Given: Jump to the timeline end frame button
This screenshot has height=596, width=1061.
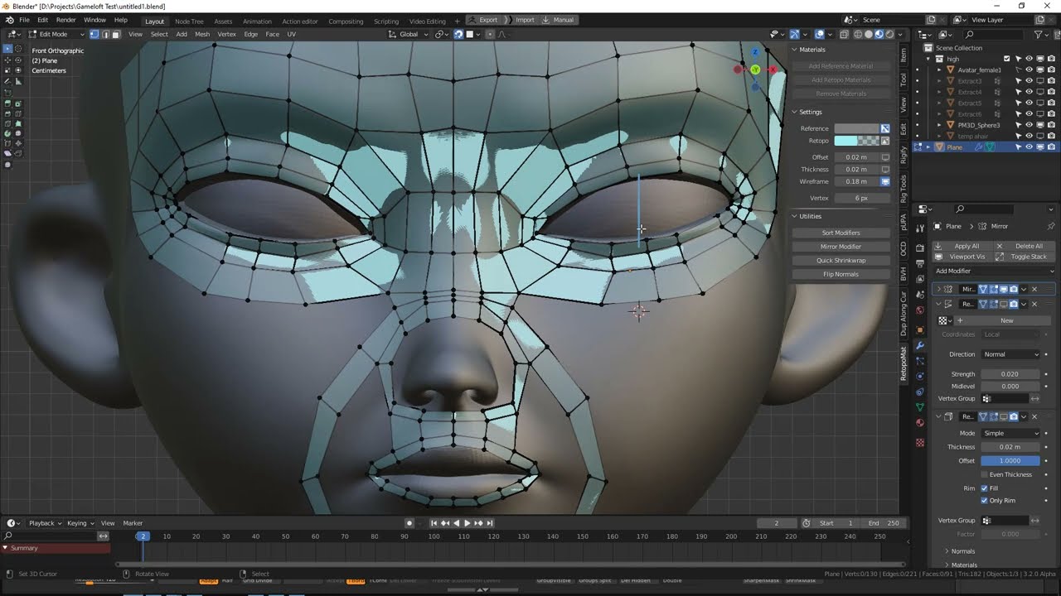Looking at the screenshot, I should (x=489, y=523).
